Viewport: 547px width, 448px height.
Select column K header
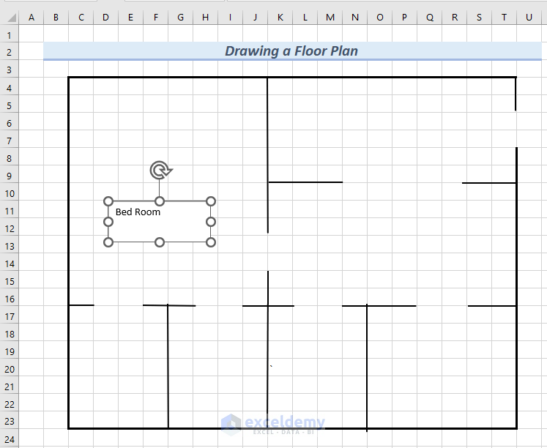(x=280, y=18)
